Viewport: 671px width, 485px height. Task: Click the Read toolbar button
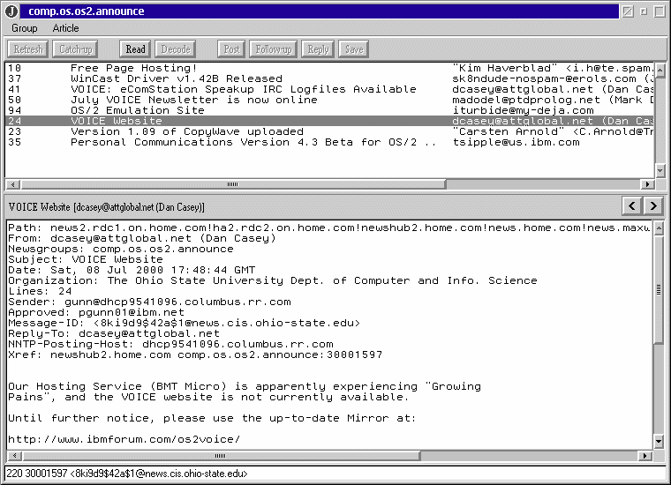pyautogui.click(x=135, y=49)
